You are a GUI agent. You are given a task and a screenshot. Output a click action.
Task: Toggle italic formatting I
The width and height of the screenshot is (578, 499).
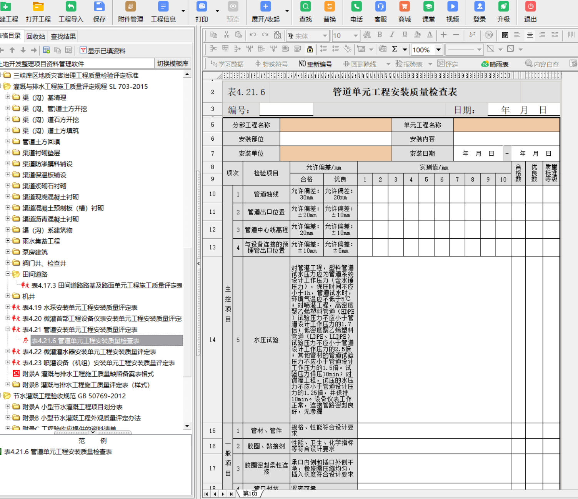tap(392, 35)
